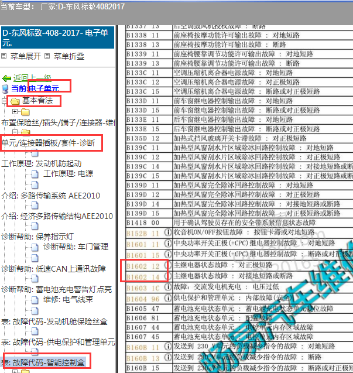Image resolution: width=353 pixels, height=373 pixels.
Task: Open 工作原理: 电源 document
Action: [68, 174]
